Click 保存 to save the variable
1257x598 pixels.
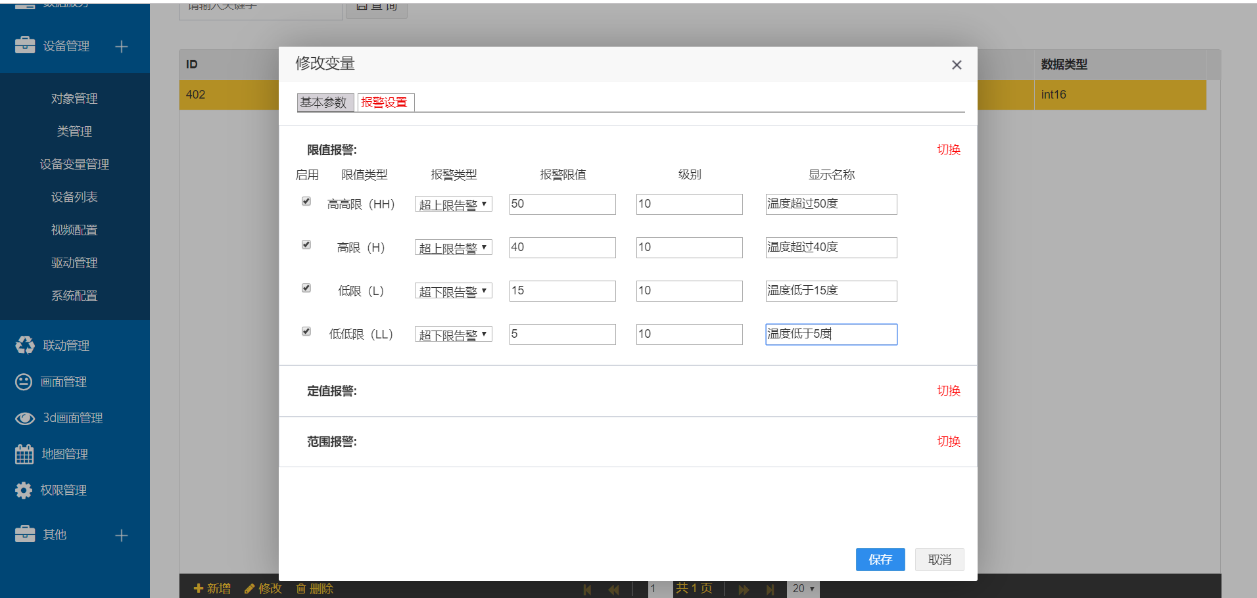pyautogui.click(x=880, y=559)
